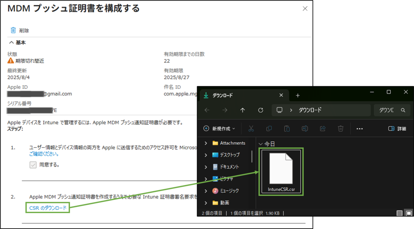Image resolution: width=414 pixels, height=229 pixels.
Task: Expand the ドキュメント chevron
Action: (x=206, y=167)
